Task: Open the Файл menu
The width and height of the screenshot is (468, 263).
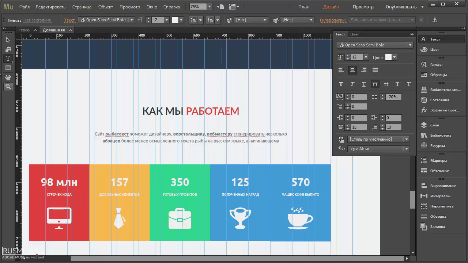Action: coord(24,7)
